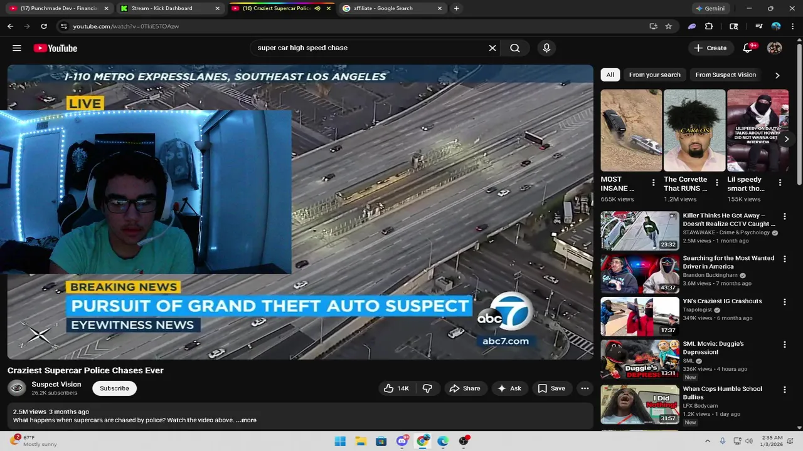Open the Suspect Vision channel name link
This screenshot has width=803, height=451.
pyautogui.click(x=56, y=384)
